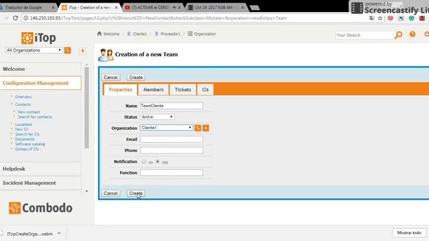Bookmark page with star icon
The height and width of the screenshot is (241, 429).
tap(380, 18)
